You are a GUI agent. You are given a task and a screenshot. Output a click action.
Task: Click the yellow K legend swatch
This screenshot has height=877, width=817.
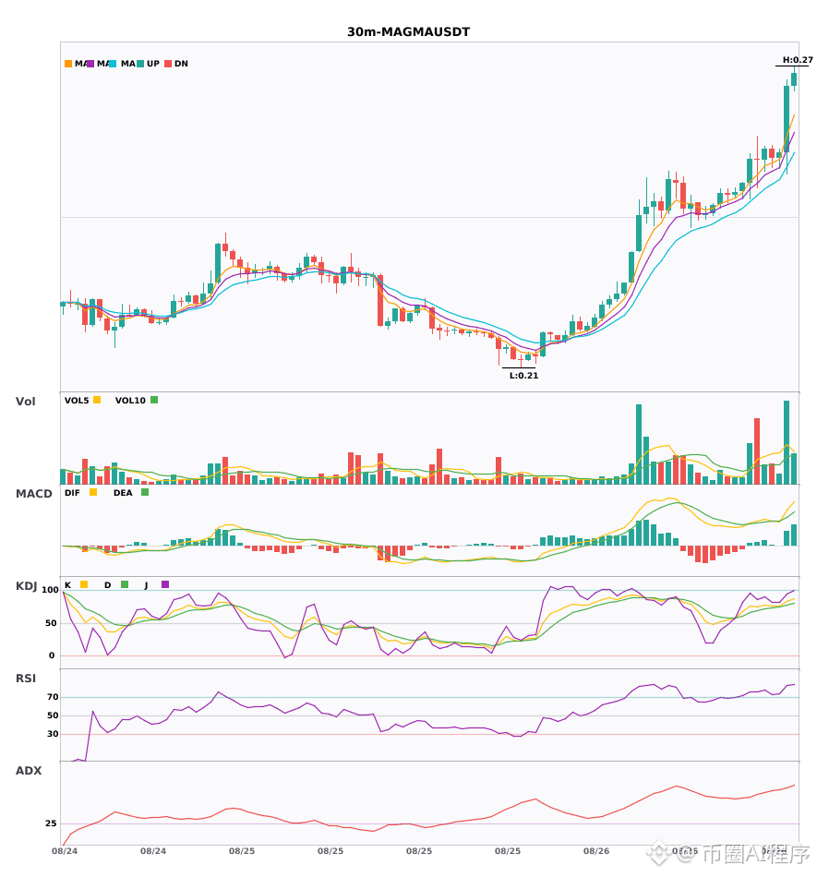[x=84, y=584]
